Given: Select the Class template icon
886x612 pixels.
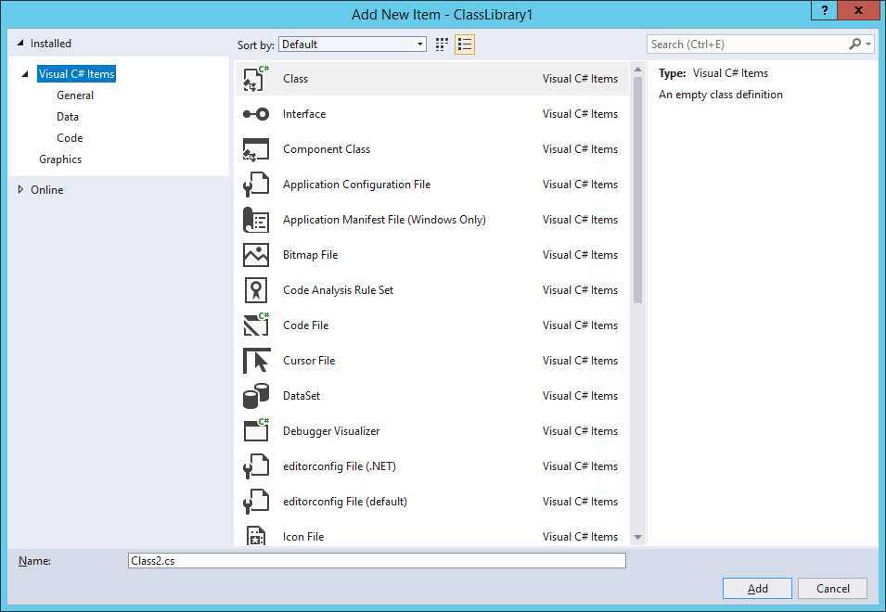Looking at the screenshot, I should pyautogui.click(x=256, y=79).
